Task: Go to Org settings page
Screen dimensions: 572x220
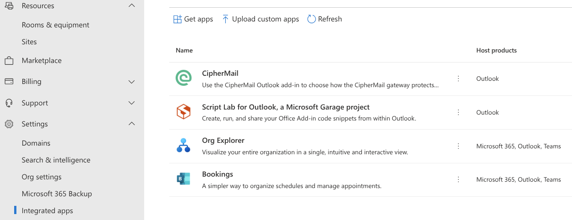Action: click(x=42, y=177)
